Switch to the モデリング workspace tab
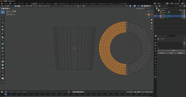This screenshot has width=186, height=97. click(42, 4)
